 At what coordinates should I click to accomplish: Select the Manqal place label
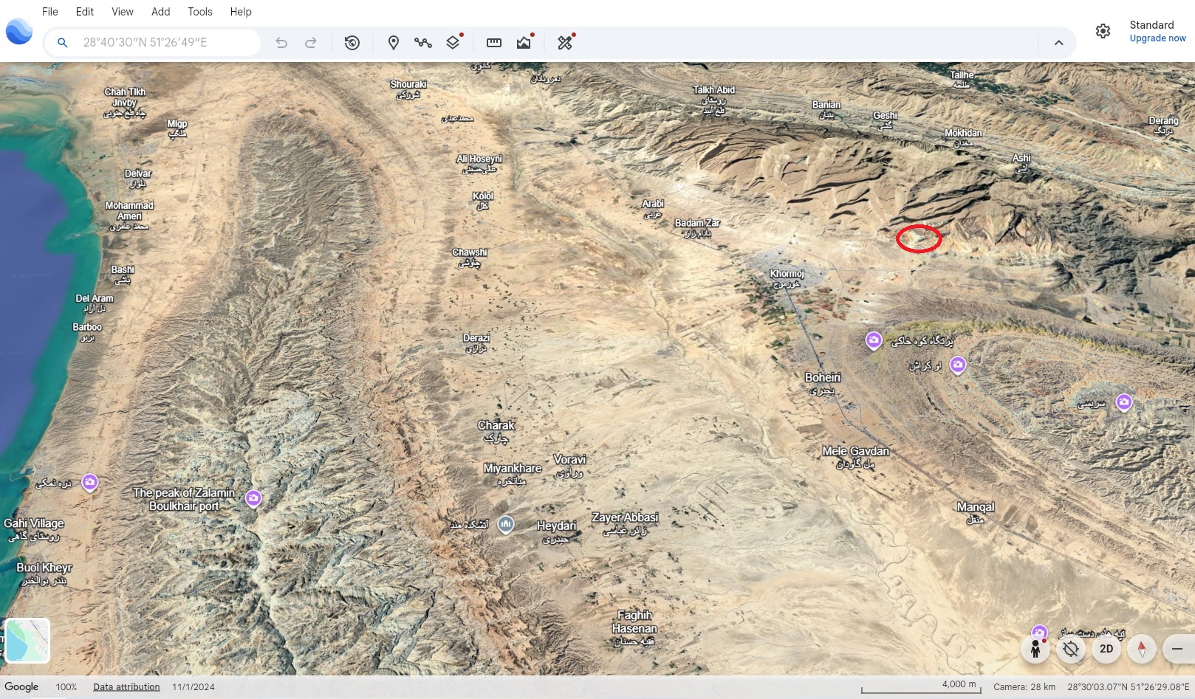click(976, 512)
